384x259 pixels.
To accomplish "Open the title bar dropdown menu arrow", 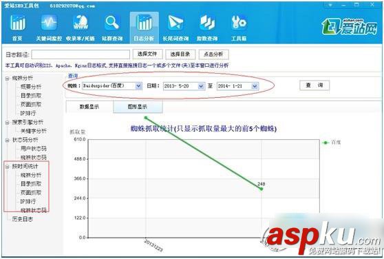I will [x=330, y=5].
